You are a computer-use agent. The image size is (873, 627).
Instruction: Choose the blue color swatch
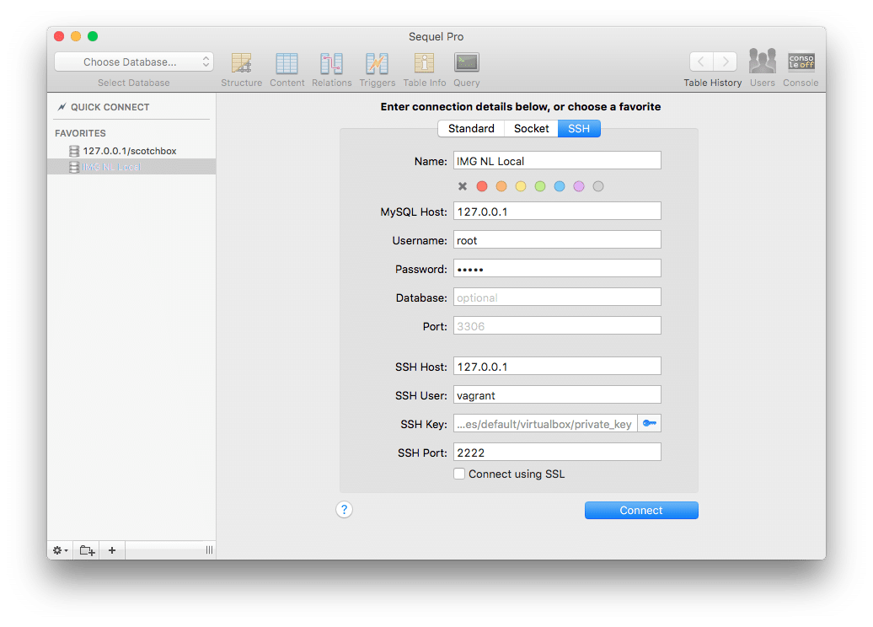(x=560, y=186)
